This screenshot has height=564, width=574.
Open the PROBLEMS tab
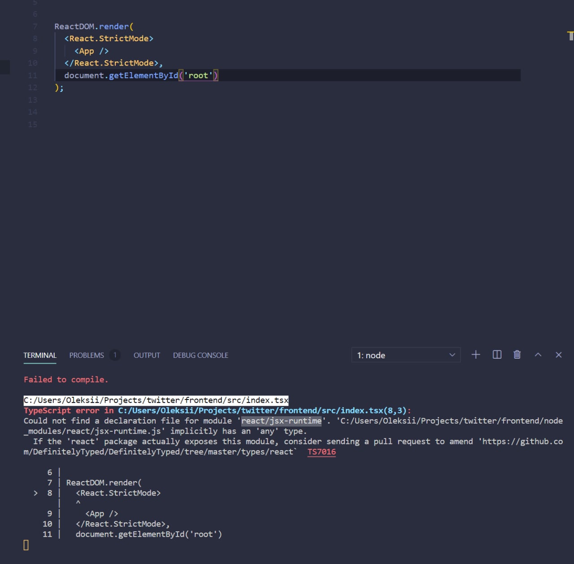tap(87, 355)
